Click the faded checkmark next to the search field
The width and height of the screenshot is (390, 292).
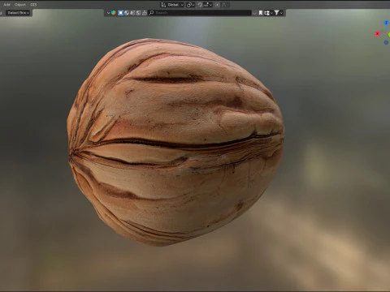(x=254, y=13)
